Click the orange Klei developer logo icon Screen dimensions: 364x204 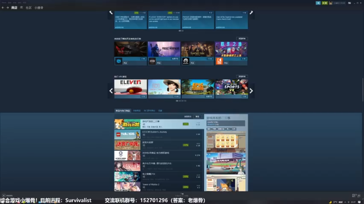pos(220,61)
